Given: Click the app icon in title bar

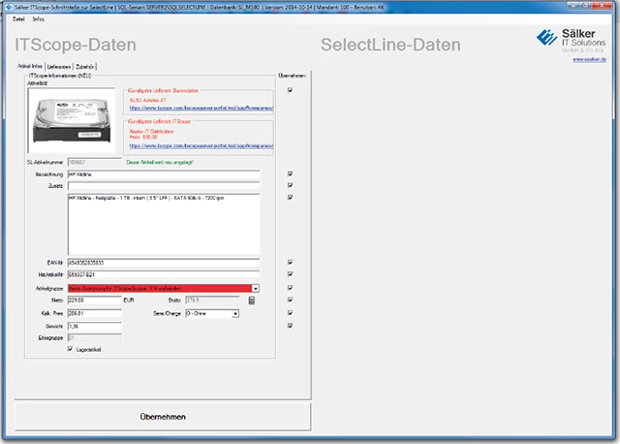Looking at the screenshot, I should point(9,7).
